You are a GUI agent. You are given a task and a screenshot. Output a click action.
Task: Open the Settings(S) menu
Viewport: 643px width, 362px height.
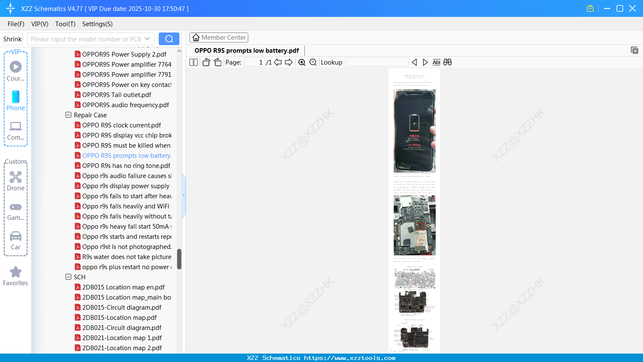[x=98, y=24]
